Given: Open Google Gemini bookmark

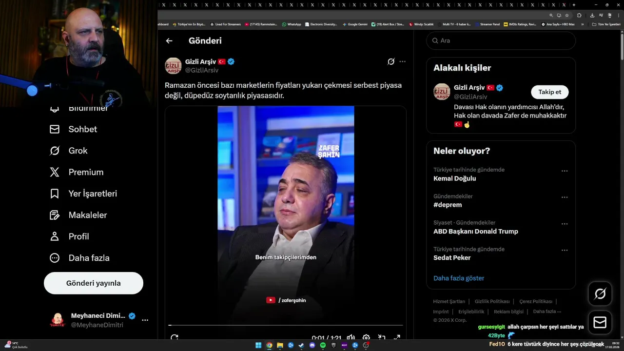Looking at the screenshot, I should point(355,24).
